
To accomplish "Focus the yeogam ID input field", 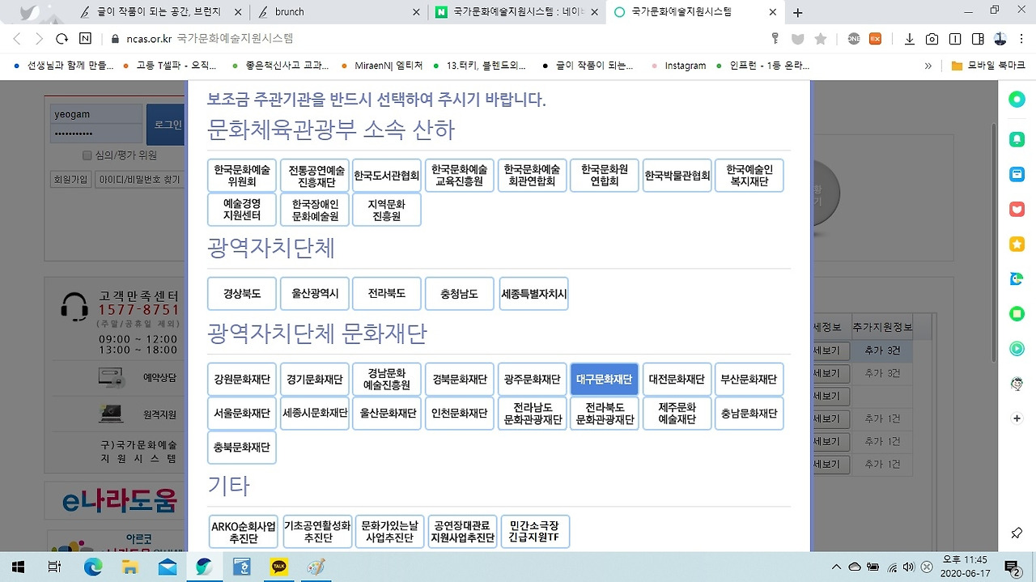I will pyautogui.click(x=96, y=114).
